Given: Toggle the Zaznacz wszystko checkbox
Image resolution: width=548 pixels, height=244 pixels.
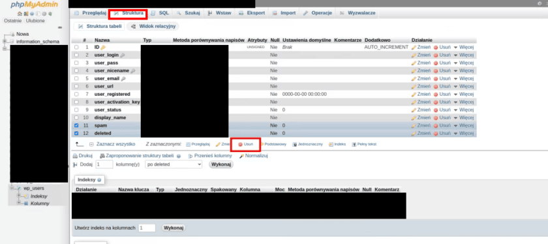Looking at the screenshot, I should point(91,144).
